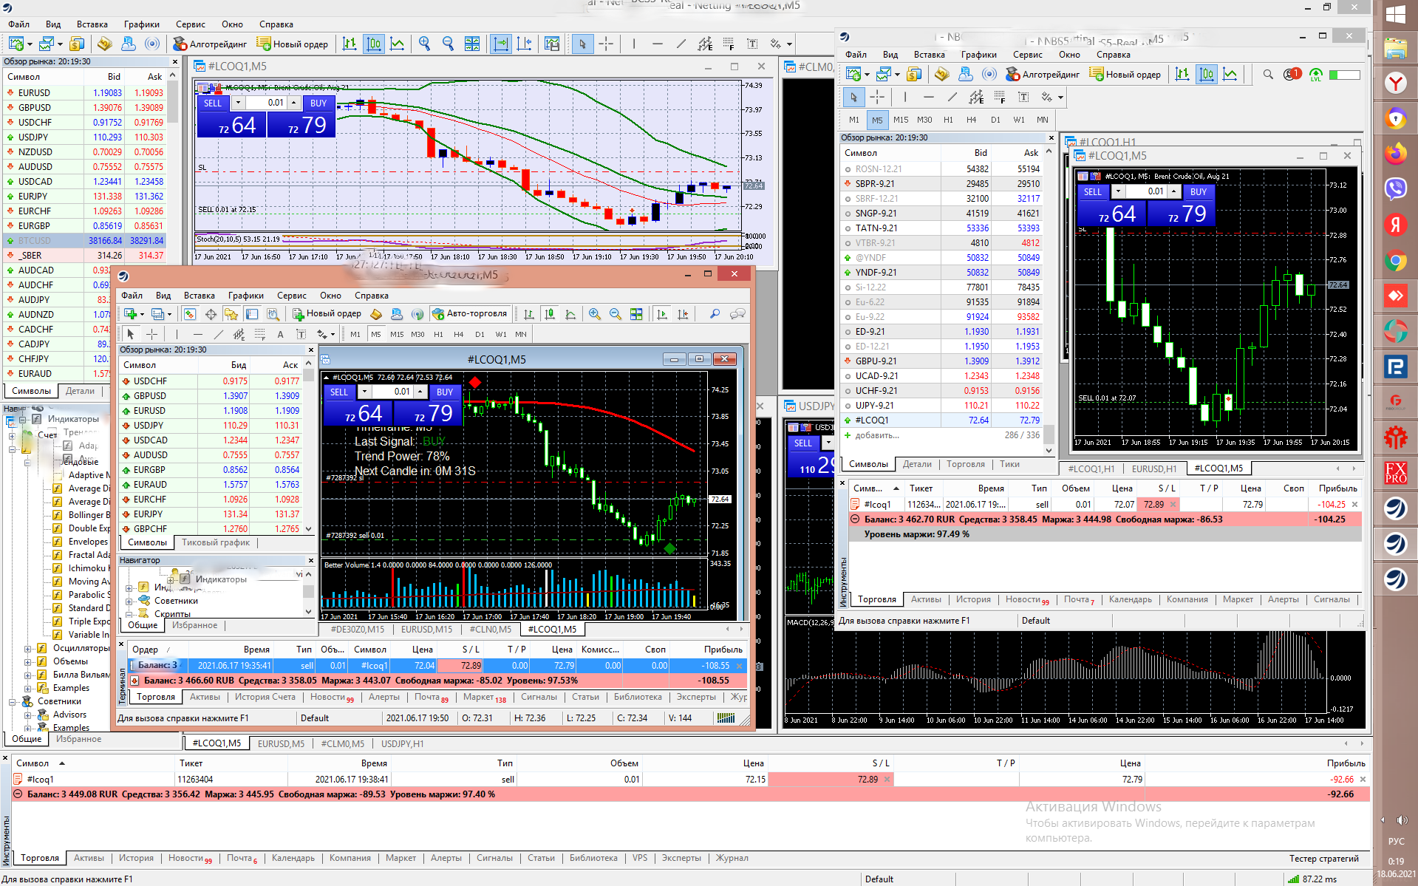The width and height of the screenshot is (1418, 886).
Task: Open Strategy Tester icon in middle terminal
Action: (273, 314)
